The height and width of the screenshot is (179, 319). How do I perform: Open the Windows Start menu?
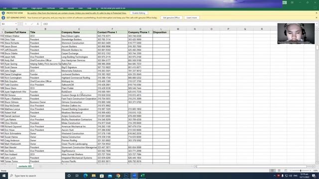coord(4,176)
